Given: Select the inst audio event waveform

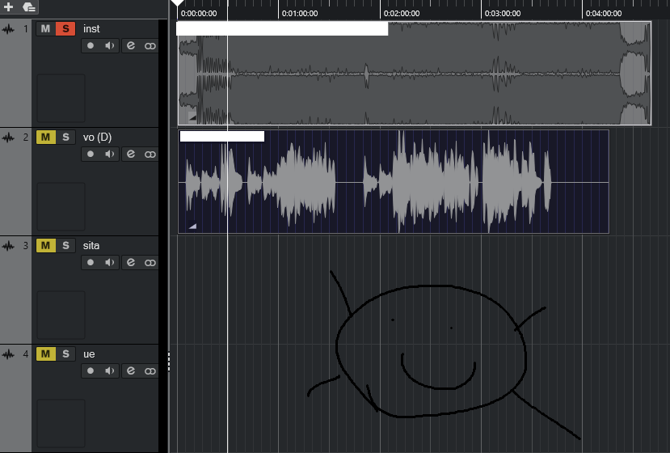Looking at the screenshot, I should 415,74.
